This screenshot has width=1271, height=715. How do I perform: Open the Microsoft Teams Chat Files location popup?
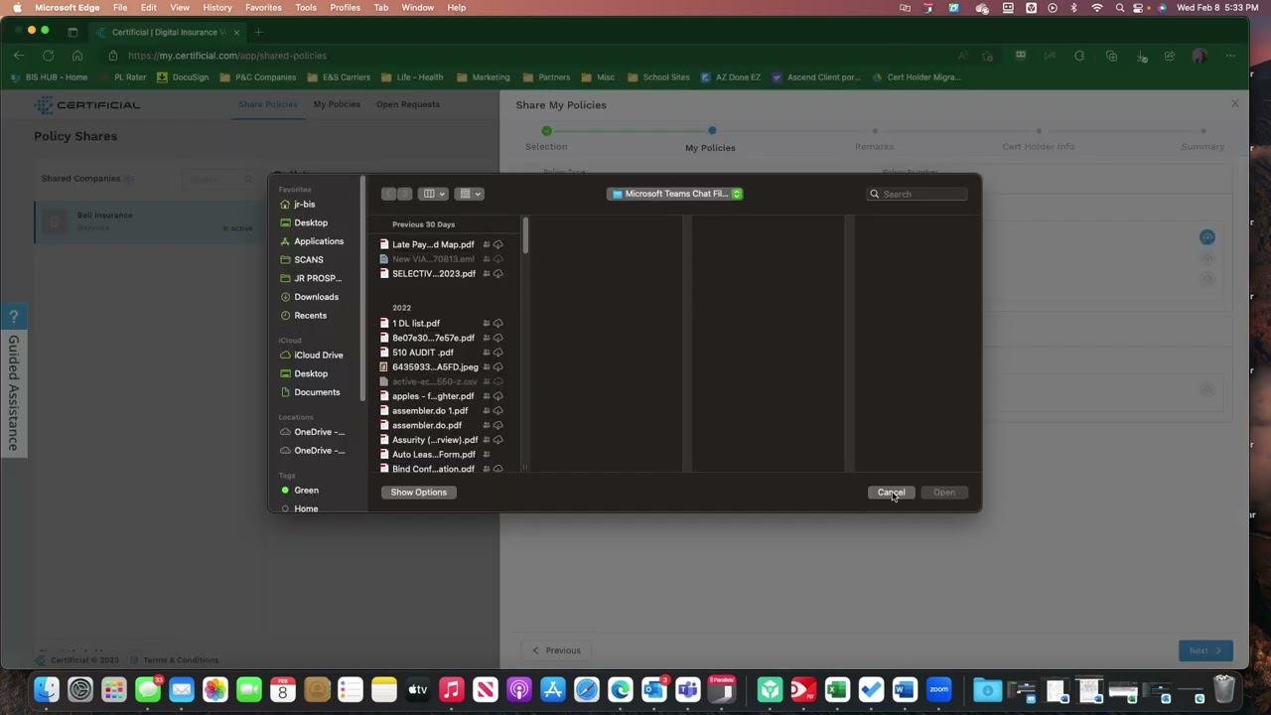(675, 194)
